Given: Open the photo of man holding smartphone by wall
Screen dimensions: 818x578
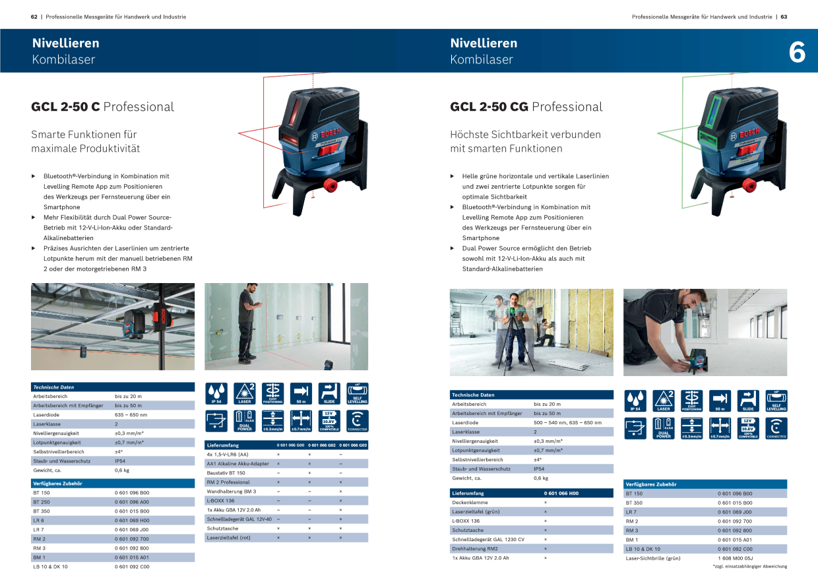Looking at the screenshot, I should click(286, 327).
